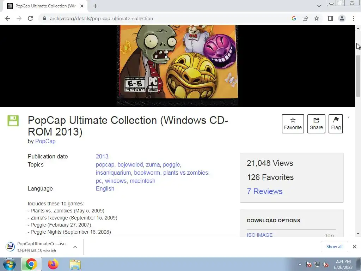Click the Peggle Nights game line

click(69, 232)
